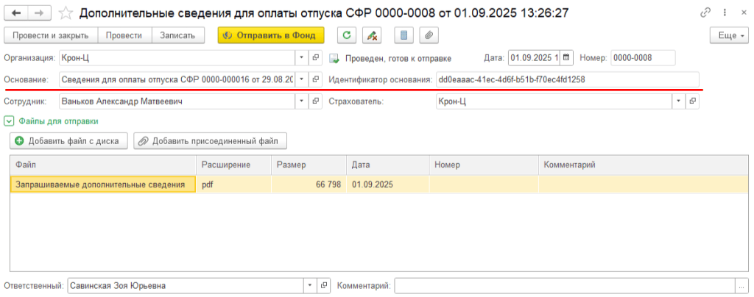Open Страхователь linked record icon

[x=692, y=101]
